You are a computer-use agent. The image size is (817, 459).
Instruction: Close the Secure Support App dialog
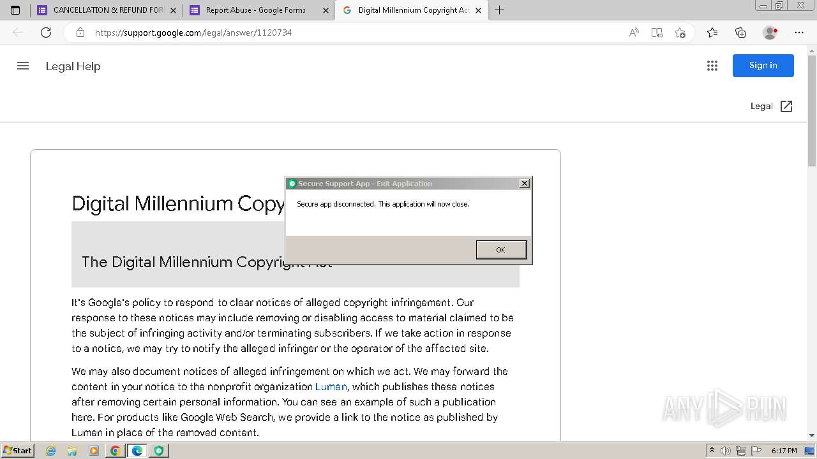(525, 184)
